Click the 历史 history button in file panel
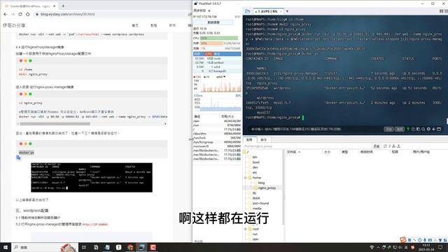Image resolution: width=448 pixels, height=252 pixels. [x=377, y=146]
